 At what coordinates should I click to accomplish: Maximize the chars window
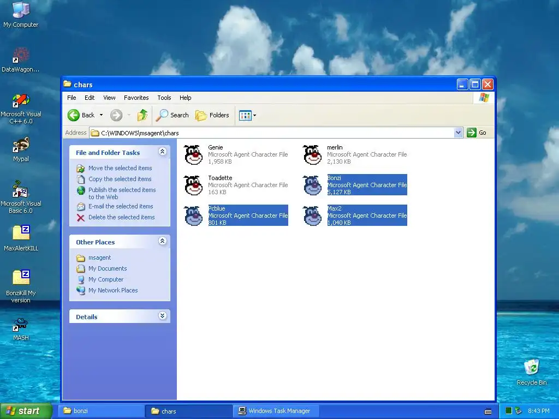pyautogui.click(x=475, y=85)
